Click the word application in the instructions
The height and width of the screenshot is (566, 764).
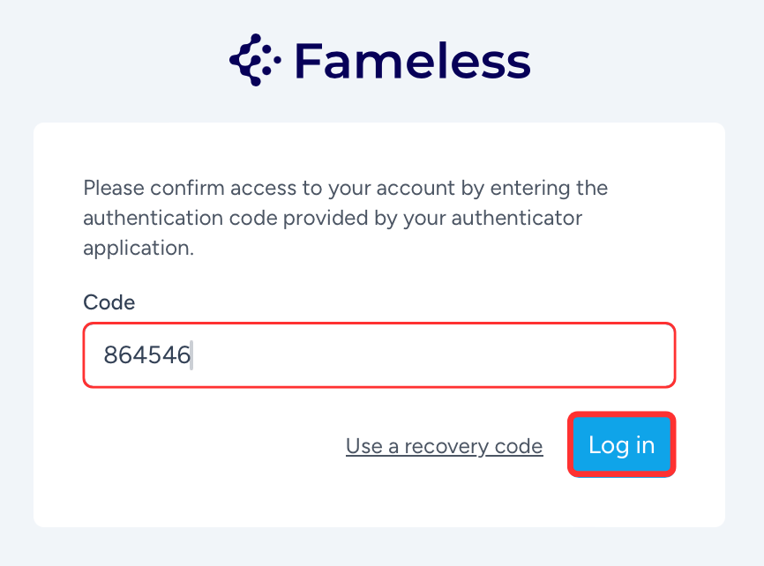click(138, 249)
